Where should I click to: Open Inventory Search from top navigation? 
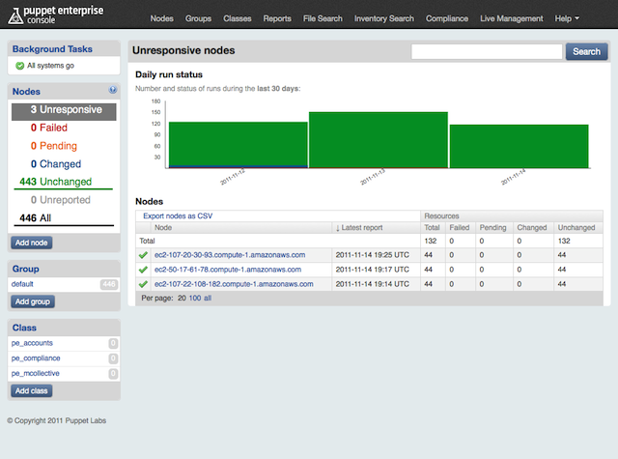pos(383,18)
